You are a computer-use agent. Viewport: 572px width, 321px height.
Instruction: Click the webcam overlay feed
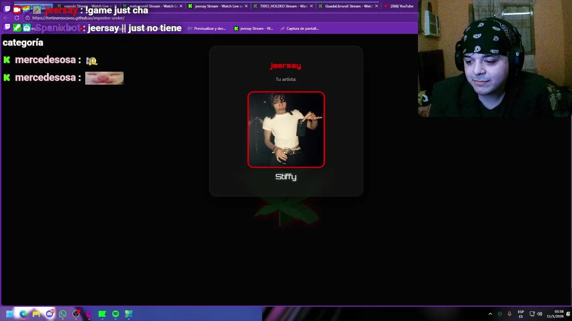coord(495,58)
